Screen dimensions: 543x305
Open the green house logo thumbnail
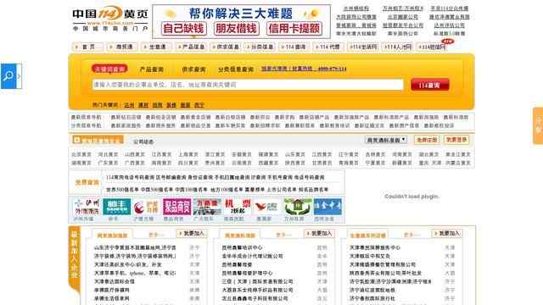click(298, 207)
